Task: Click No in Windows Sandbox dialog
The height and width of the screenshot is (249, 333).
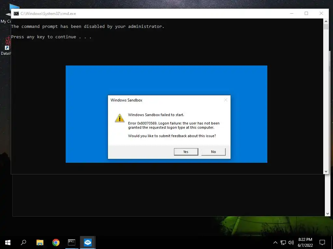Action: tap(213, 152)
